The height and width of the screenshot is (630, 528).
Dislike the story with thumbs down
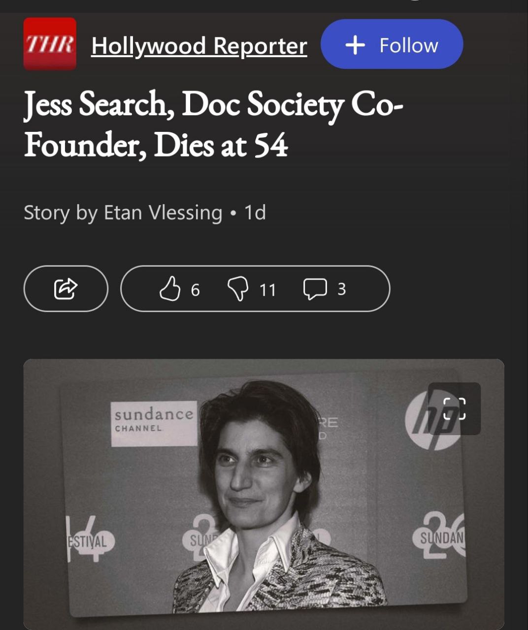(x=237, y=288)
